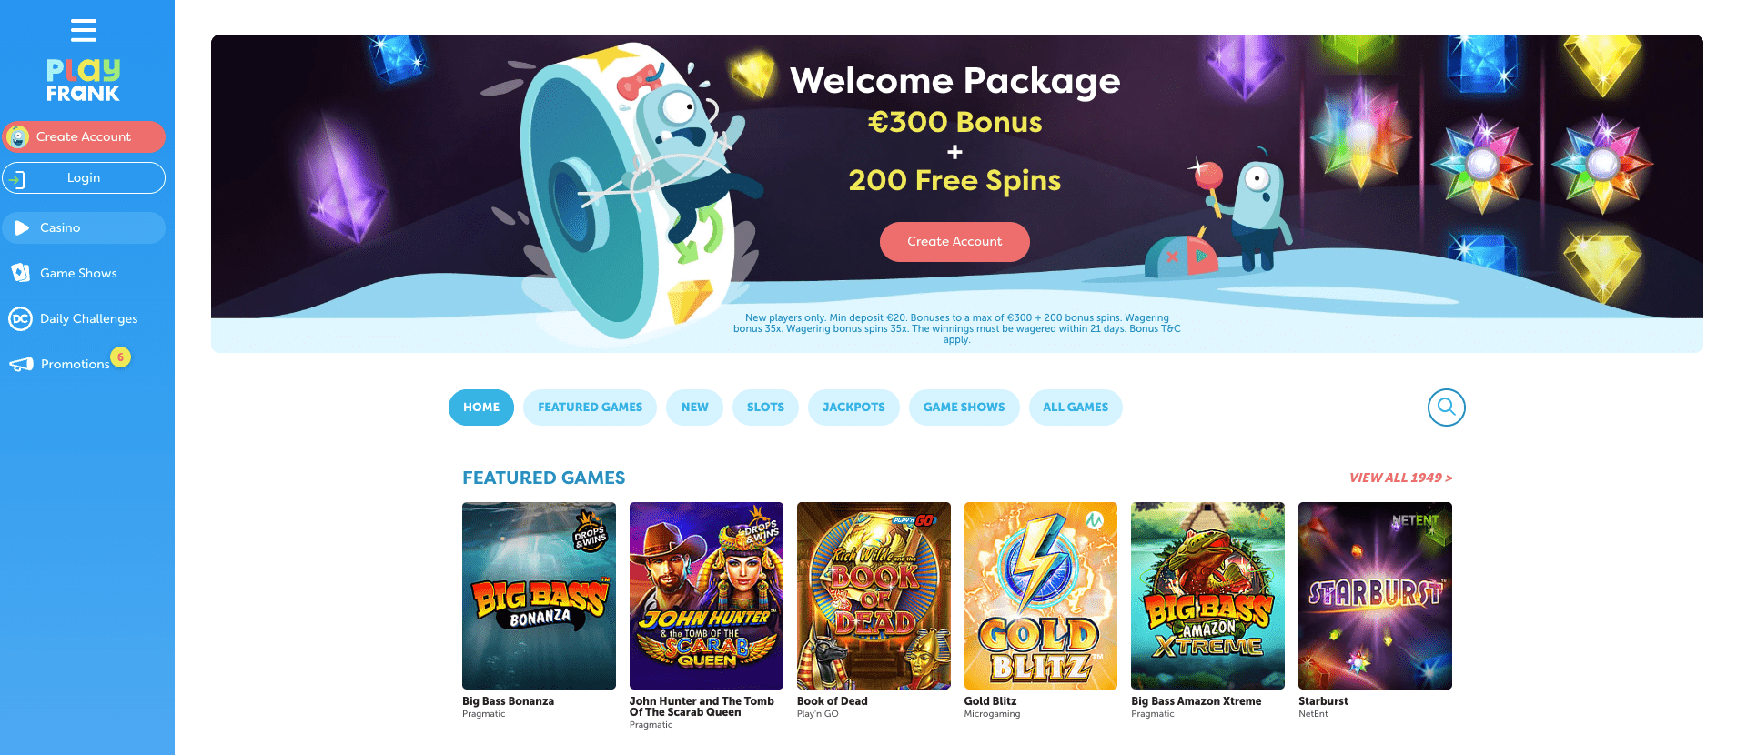Click the Daily Challenges DC icon

pos(20,318)
